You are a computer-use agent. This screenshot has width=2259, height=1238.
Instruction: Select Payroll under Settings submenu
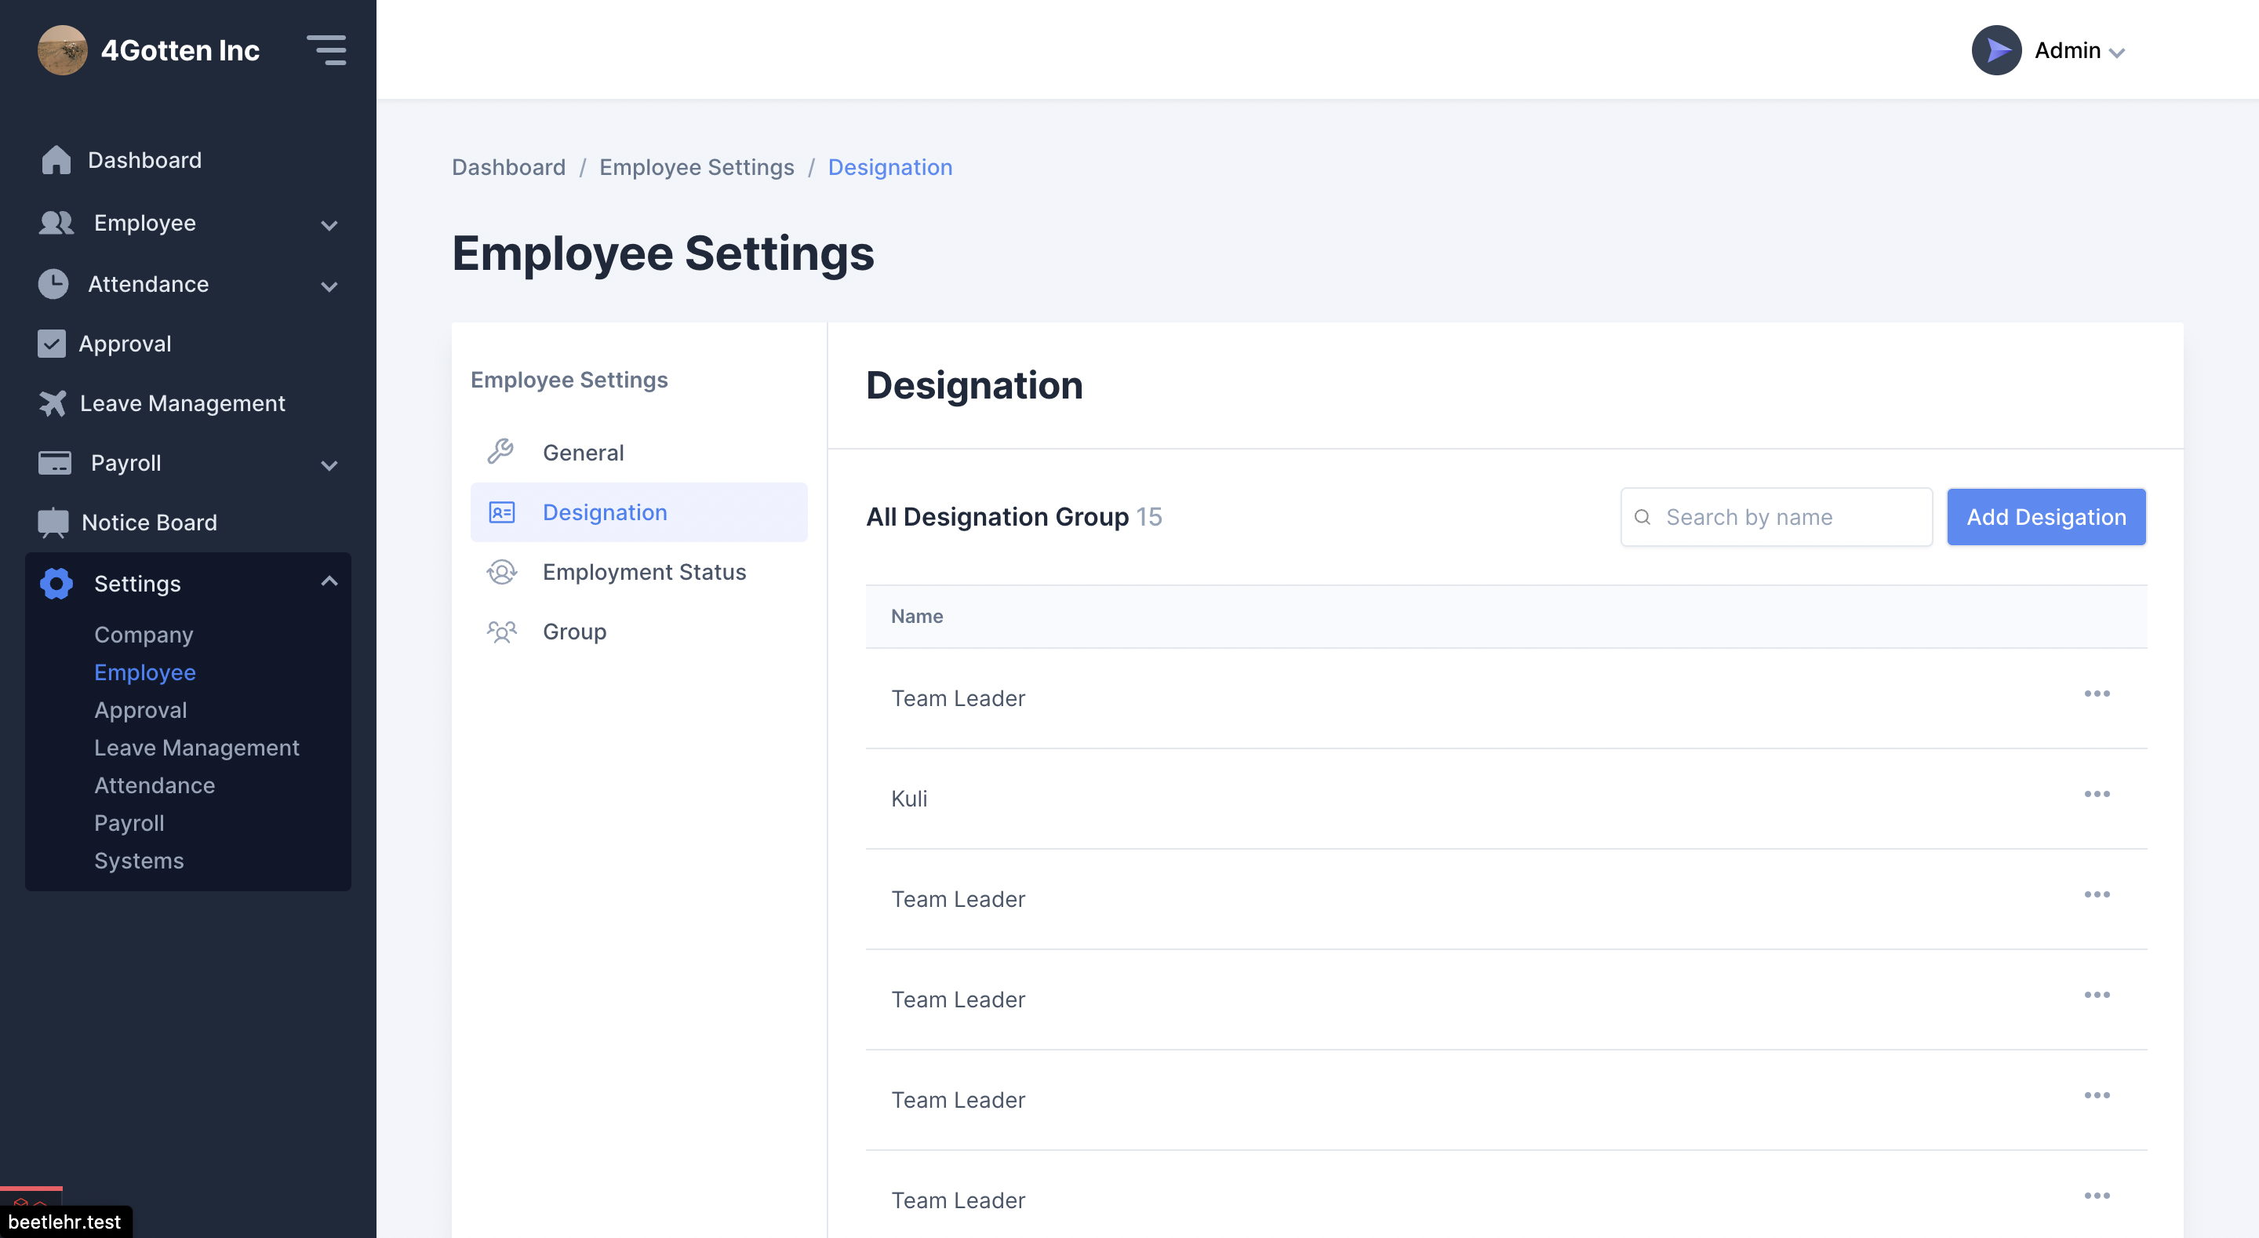tap(129, 823)
